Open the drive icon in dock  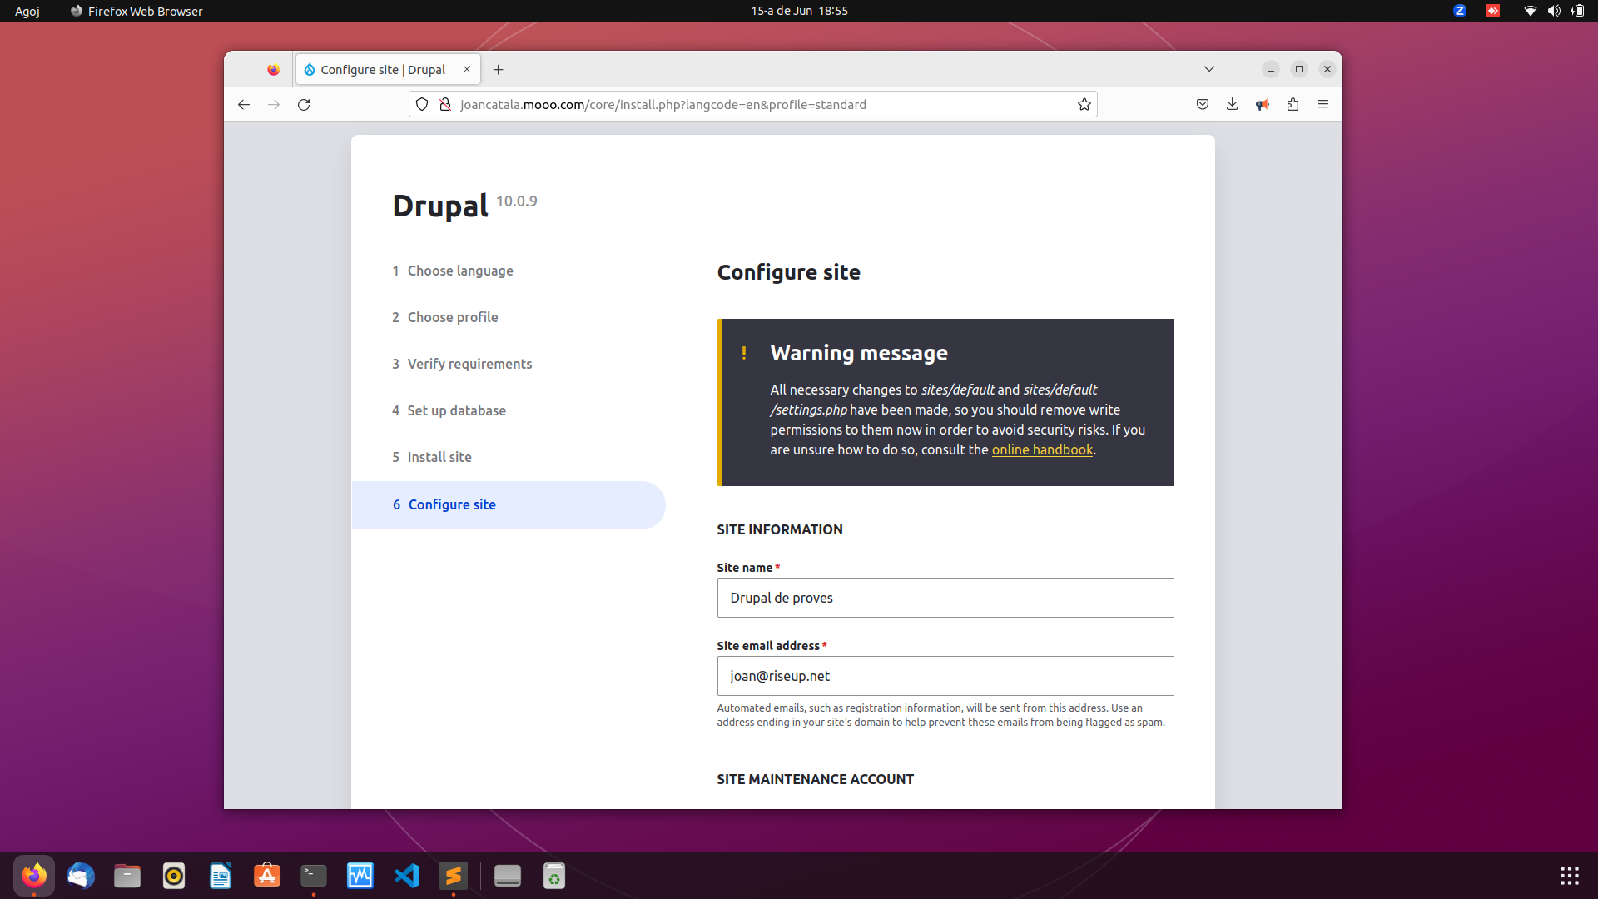508,876
